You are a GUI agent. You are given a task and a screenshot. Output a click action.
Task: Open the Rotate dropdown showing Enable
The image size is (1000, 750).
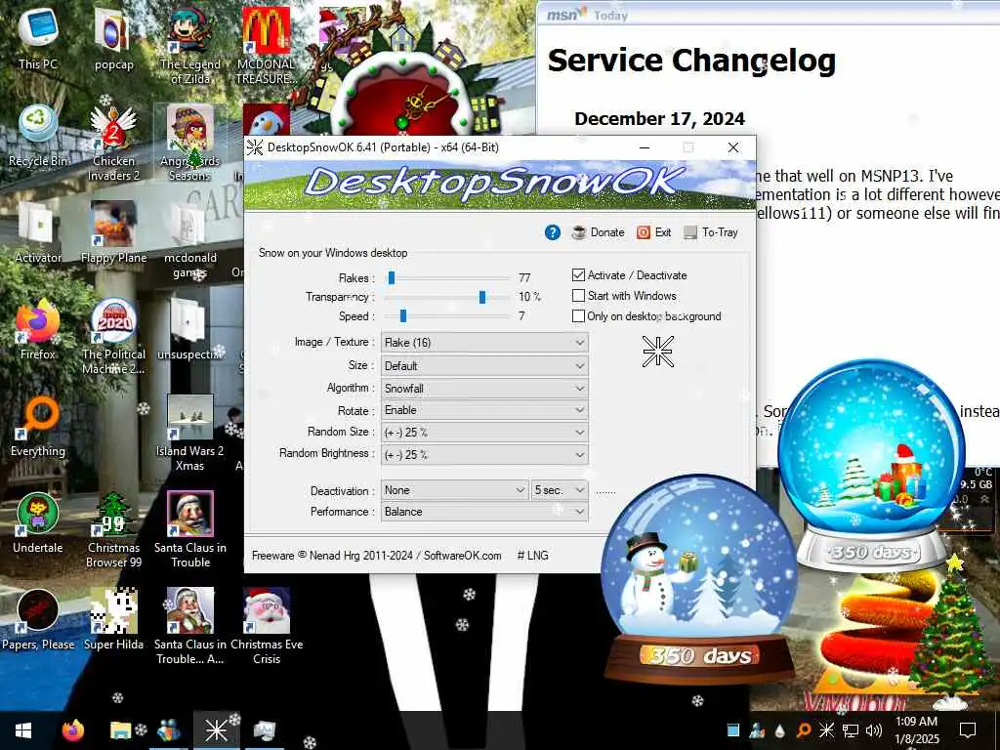(x=484, y=410)
